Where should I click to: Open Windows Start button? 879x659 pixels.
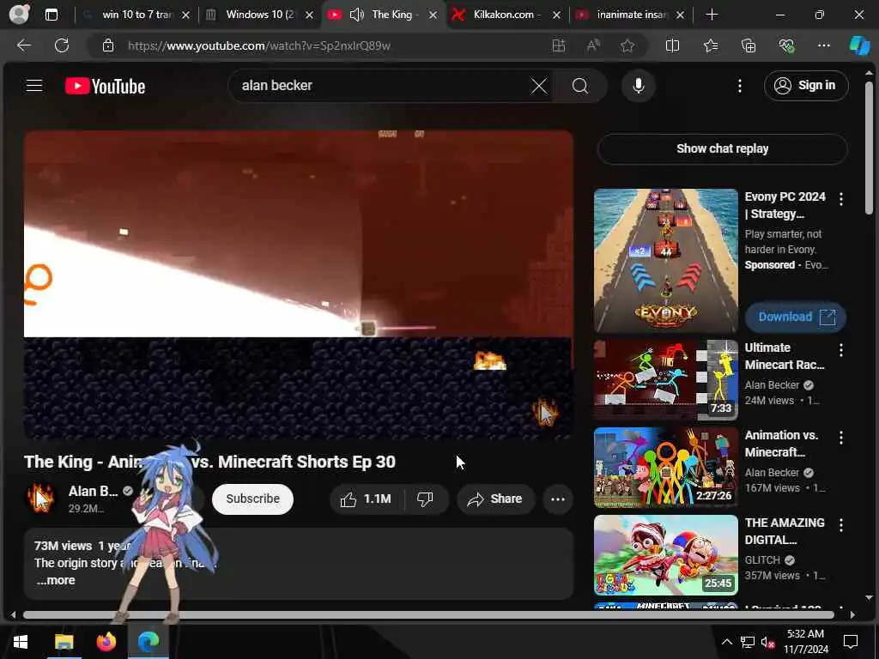coord(21,642)
